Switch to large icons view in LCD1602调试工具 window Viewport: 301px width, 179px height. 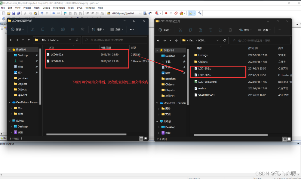(x=289, y=139)
